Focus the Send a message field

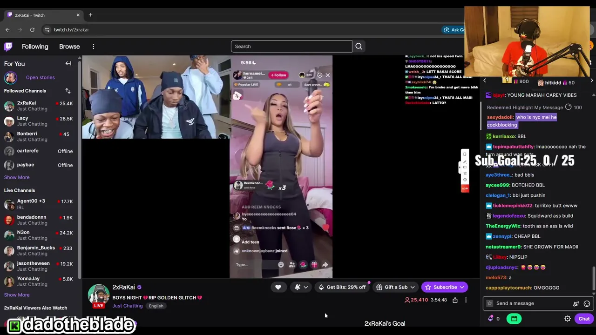click(x=538, y=303)
